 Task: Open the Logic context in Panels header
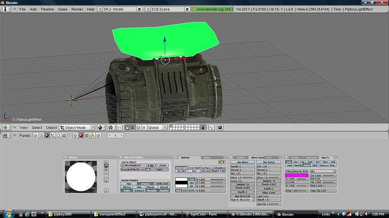click(36, 136)
